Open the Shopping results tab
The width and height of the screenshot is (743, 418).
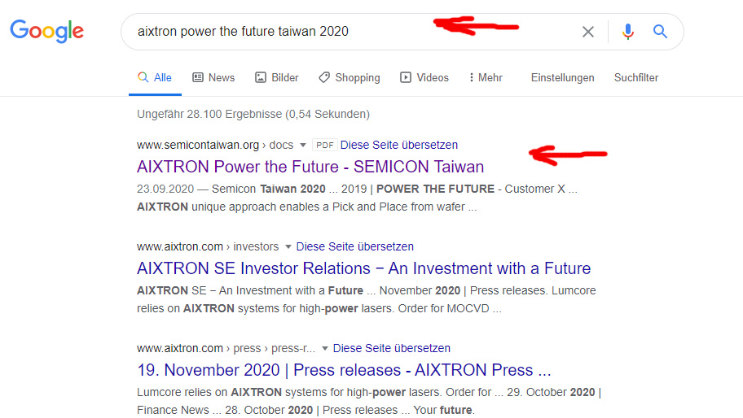(x=349, y=77)
